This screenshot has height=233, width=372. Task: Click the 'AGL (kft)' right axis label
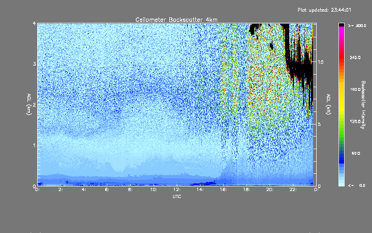tap(328, 104)
